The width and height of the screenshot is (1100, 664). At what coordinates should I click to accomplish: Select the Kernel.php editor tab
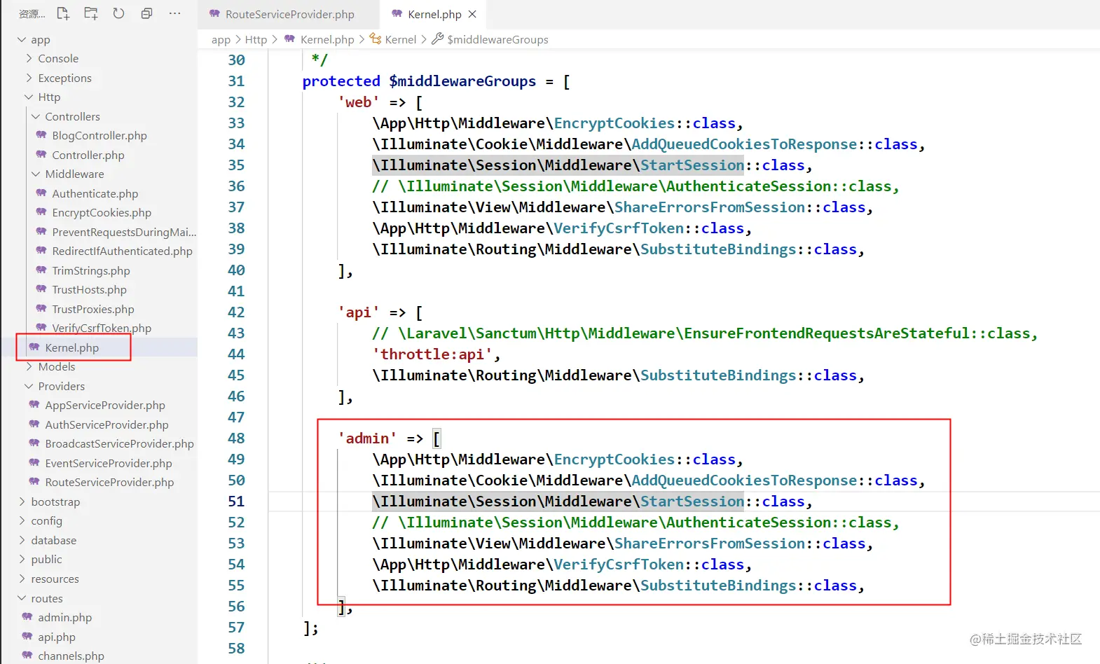[x=434, y=14]
